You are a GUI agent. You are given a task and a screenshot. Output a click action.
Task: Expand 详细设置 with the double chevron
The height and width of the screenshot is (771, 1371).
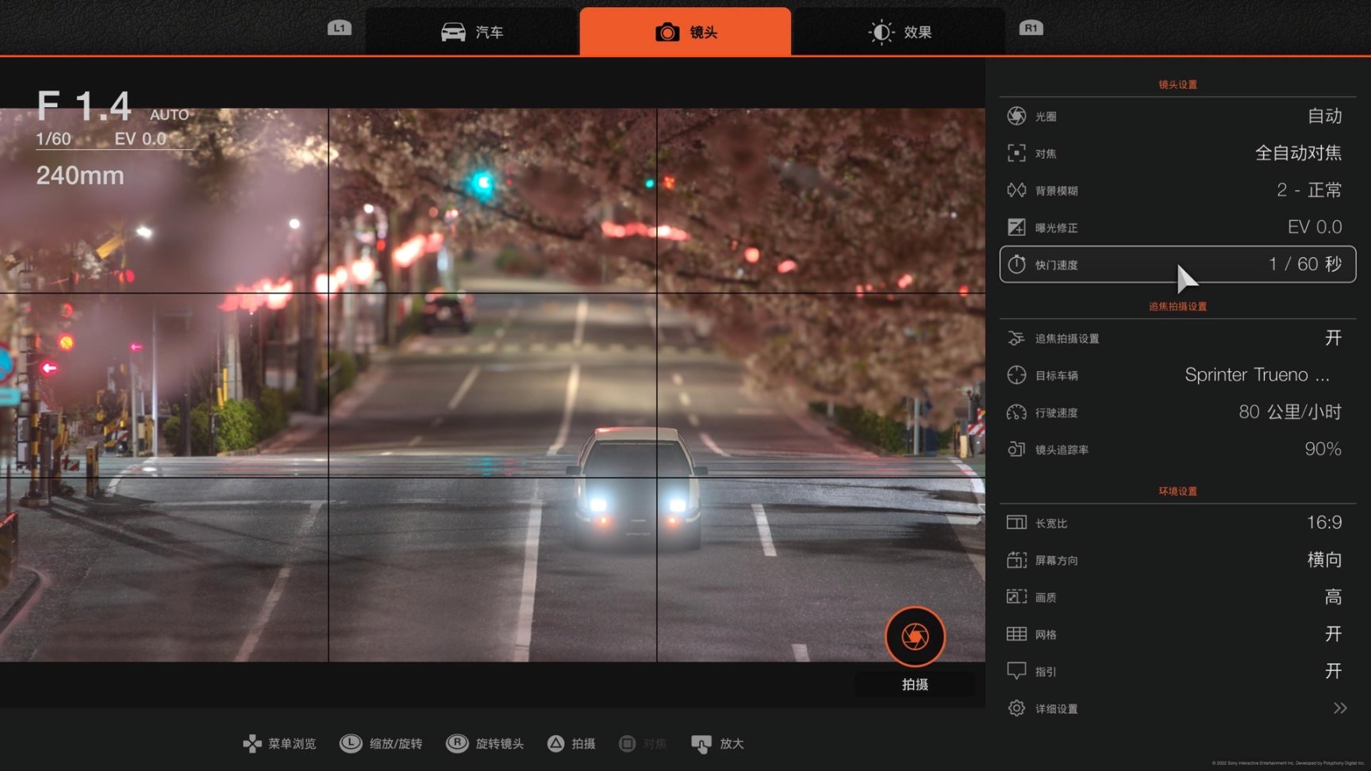coord(1340,708)
